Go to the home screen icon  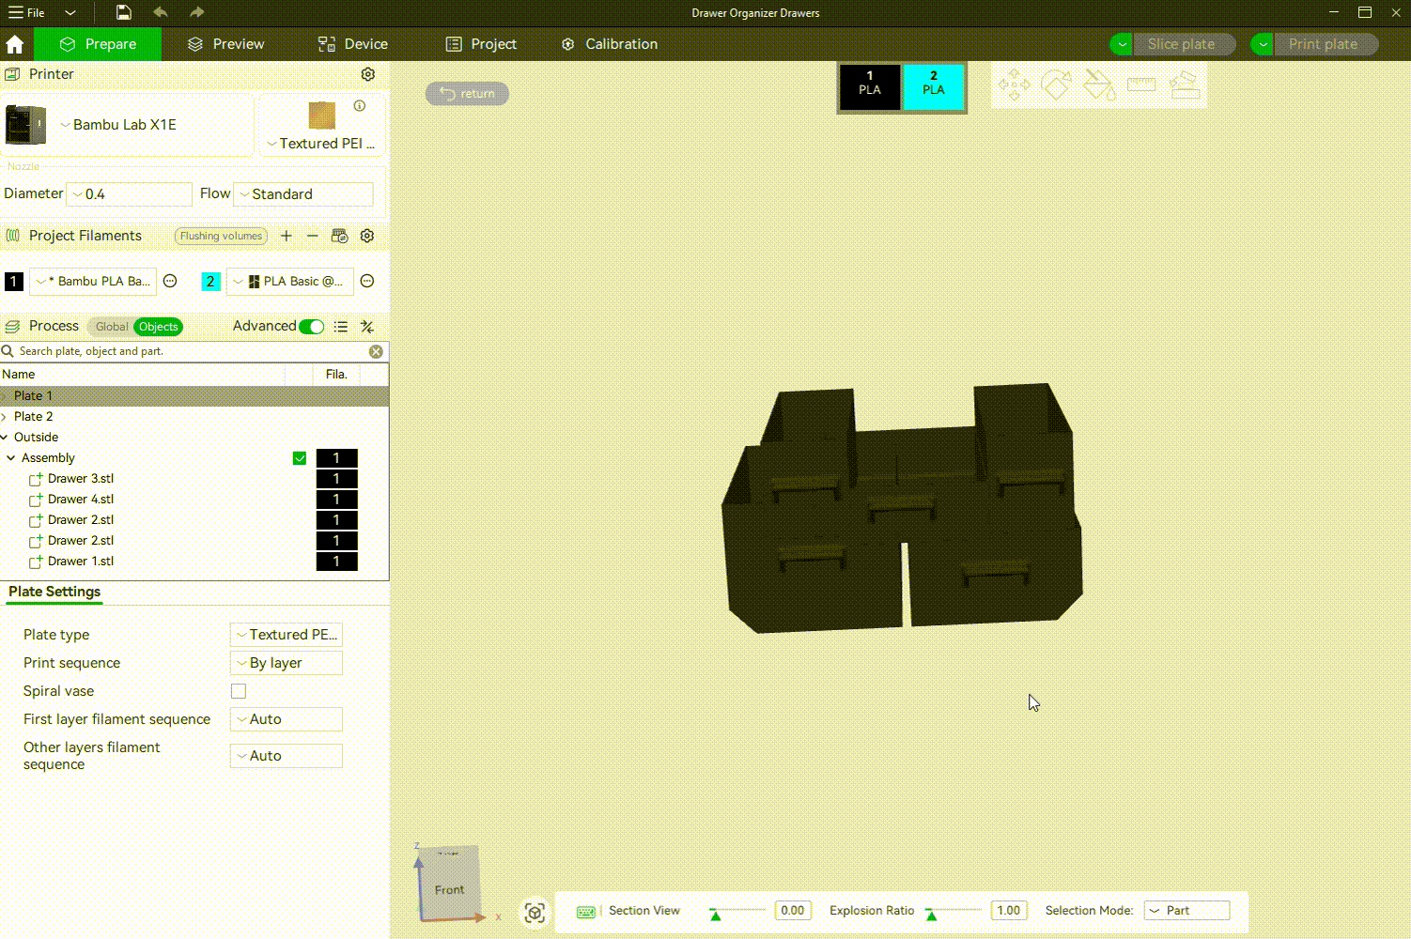coord(15,44)
